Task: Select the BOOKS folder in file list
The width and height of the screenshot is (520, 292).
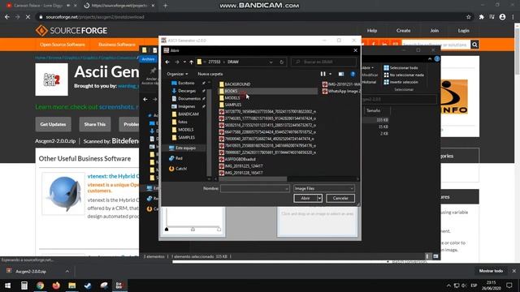Action: [231, 91]
